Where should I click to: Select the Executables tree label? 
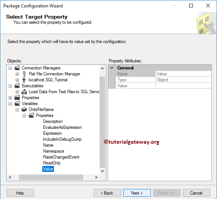pyautogui.click(x=33, y=86)
